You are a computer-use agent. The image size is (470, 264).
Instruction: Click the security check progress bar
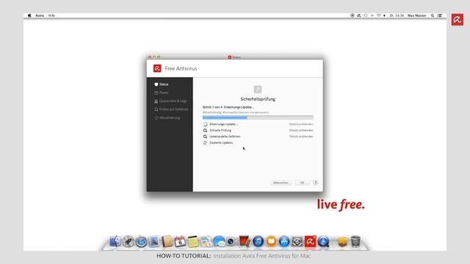click(258, 117)
